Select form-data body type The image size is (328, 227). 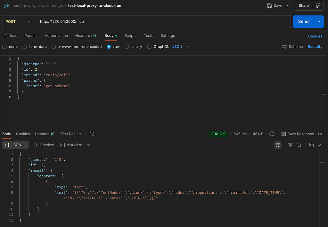click(25, 47)
